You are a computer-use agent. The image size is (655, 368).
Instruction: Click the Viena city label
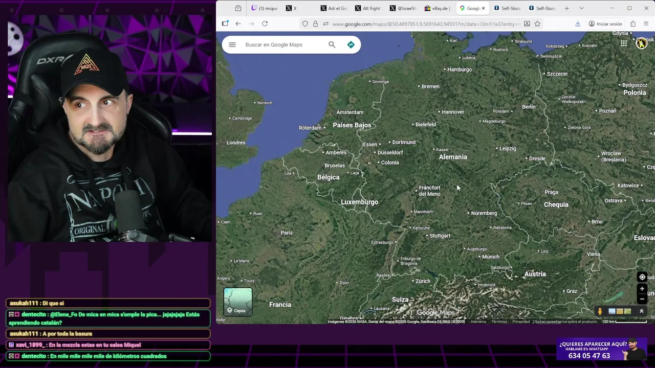(x=594, y=254)
